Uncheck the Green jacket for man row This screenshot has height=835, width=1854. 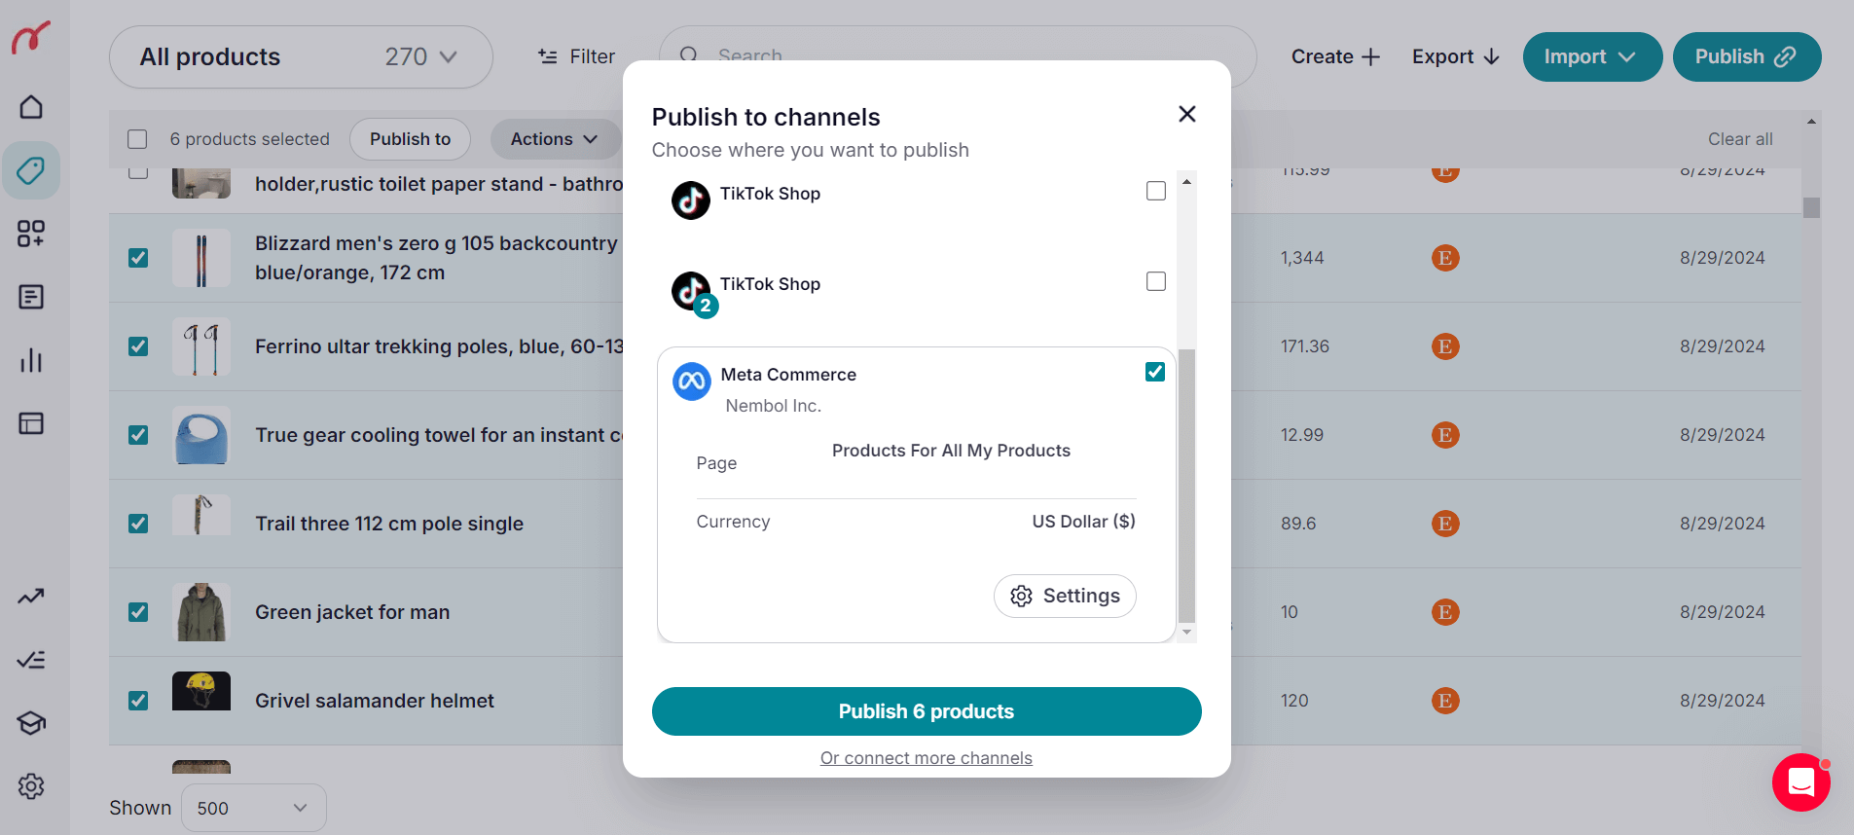point(138,612)
